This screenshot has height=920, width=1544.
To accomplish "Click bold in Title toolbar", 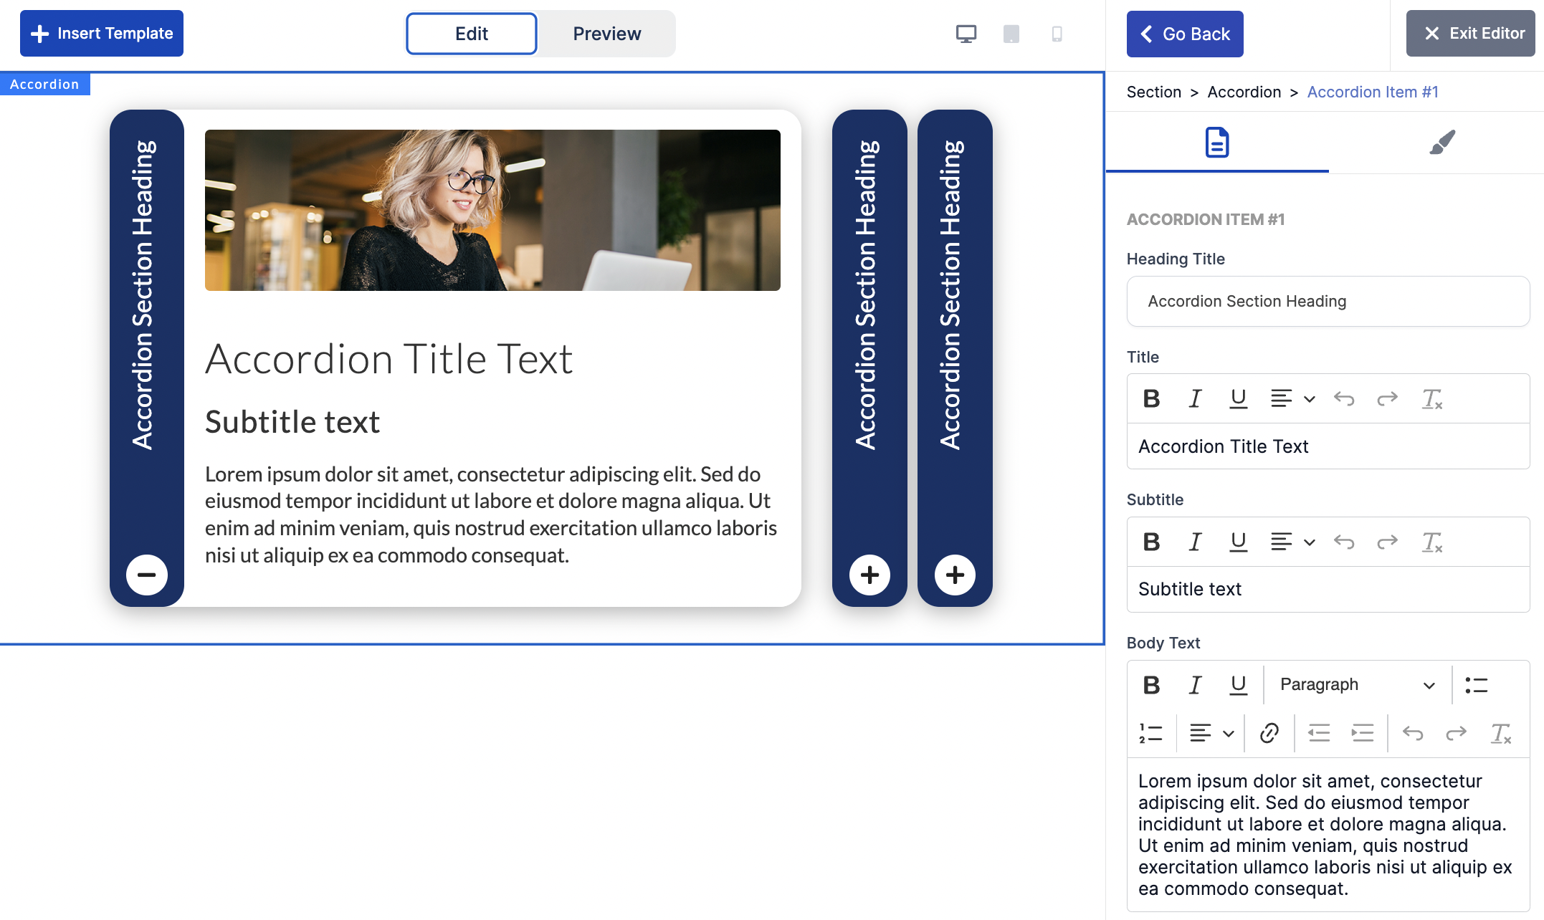I will tap(1151, 398).
